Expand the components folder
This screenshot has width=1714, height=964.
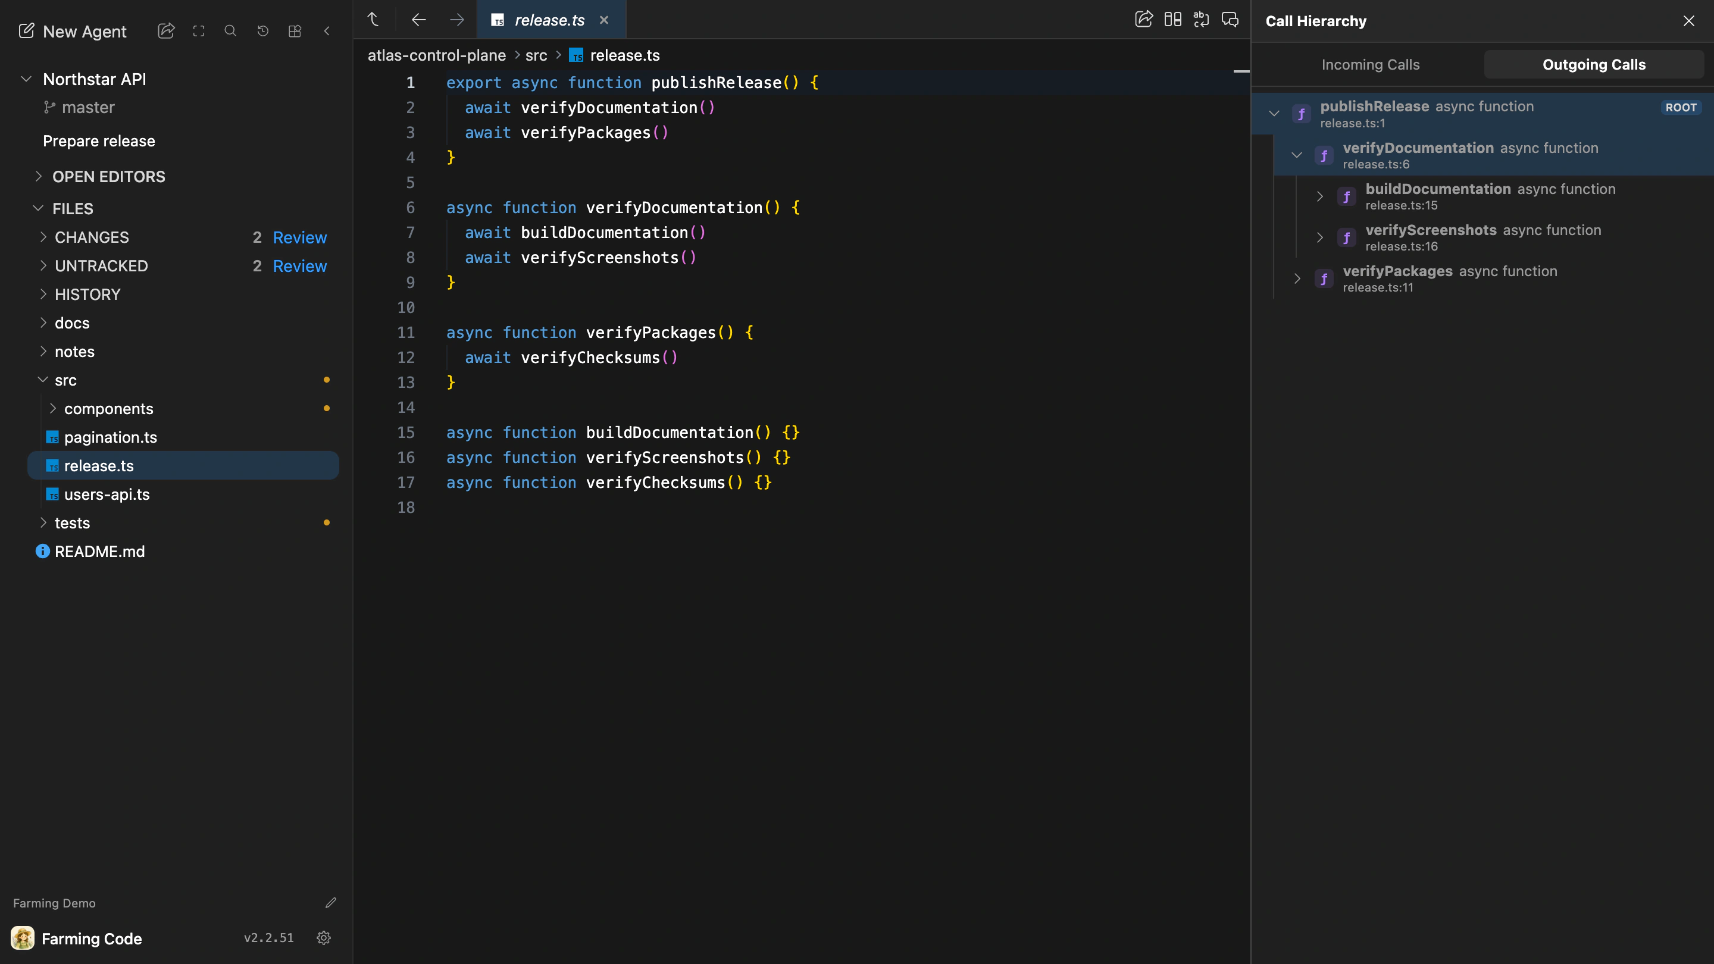(53, 408)
